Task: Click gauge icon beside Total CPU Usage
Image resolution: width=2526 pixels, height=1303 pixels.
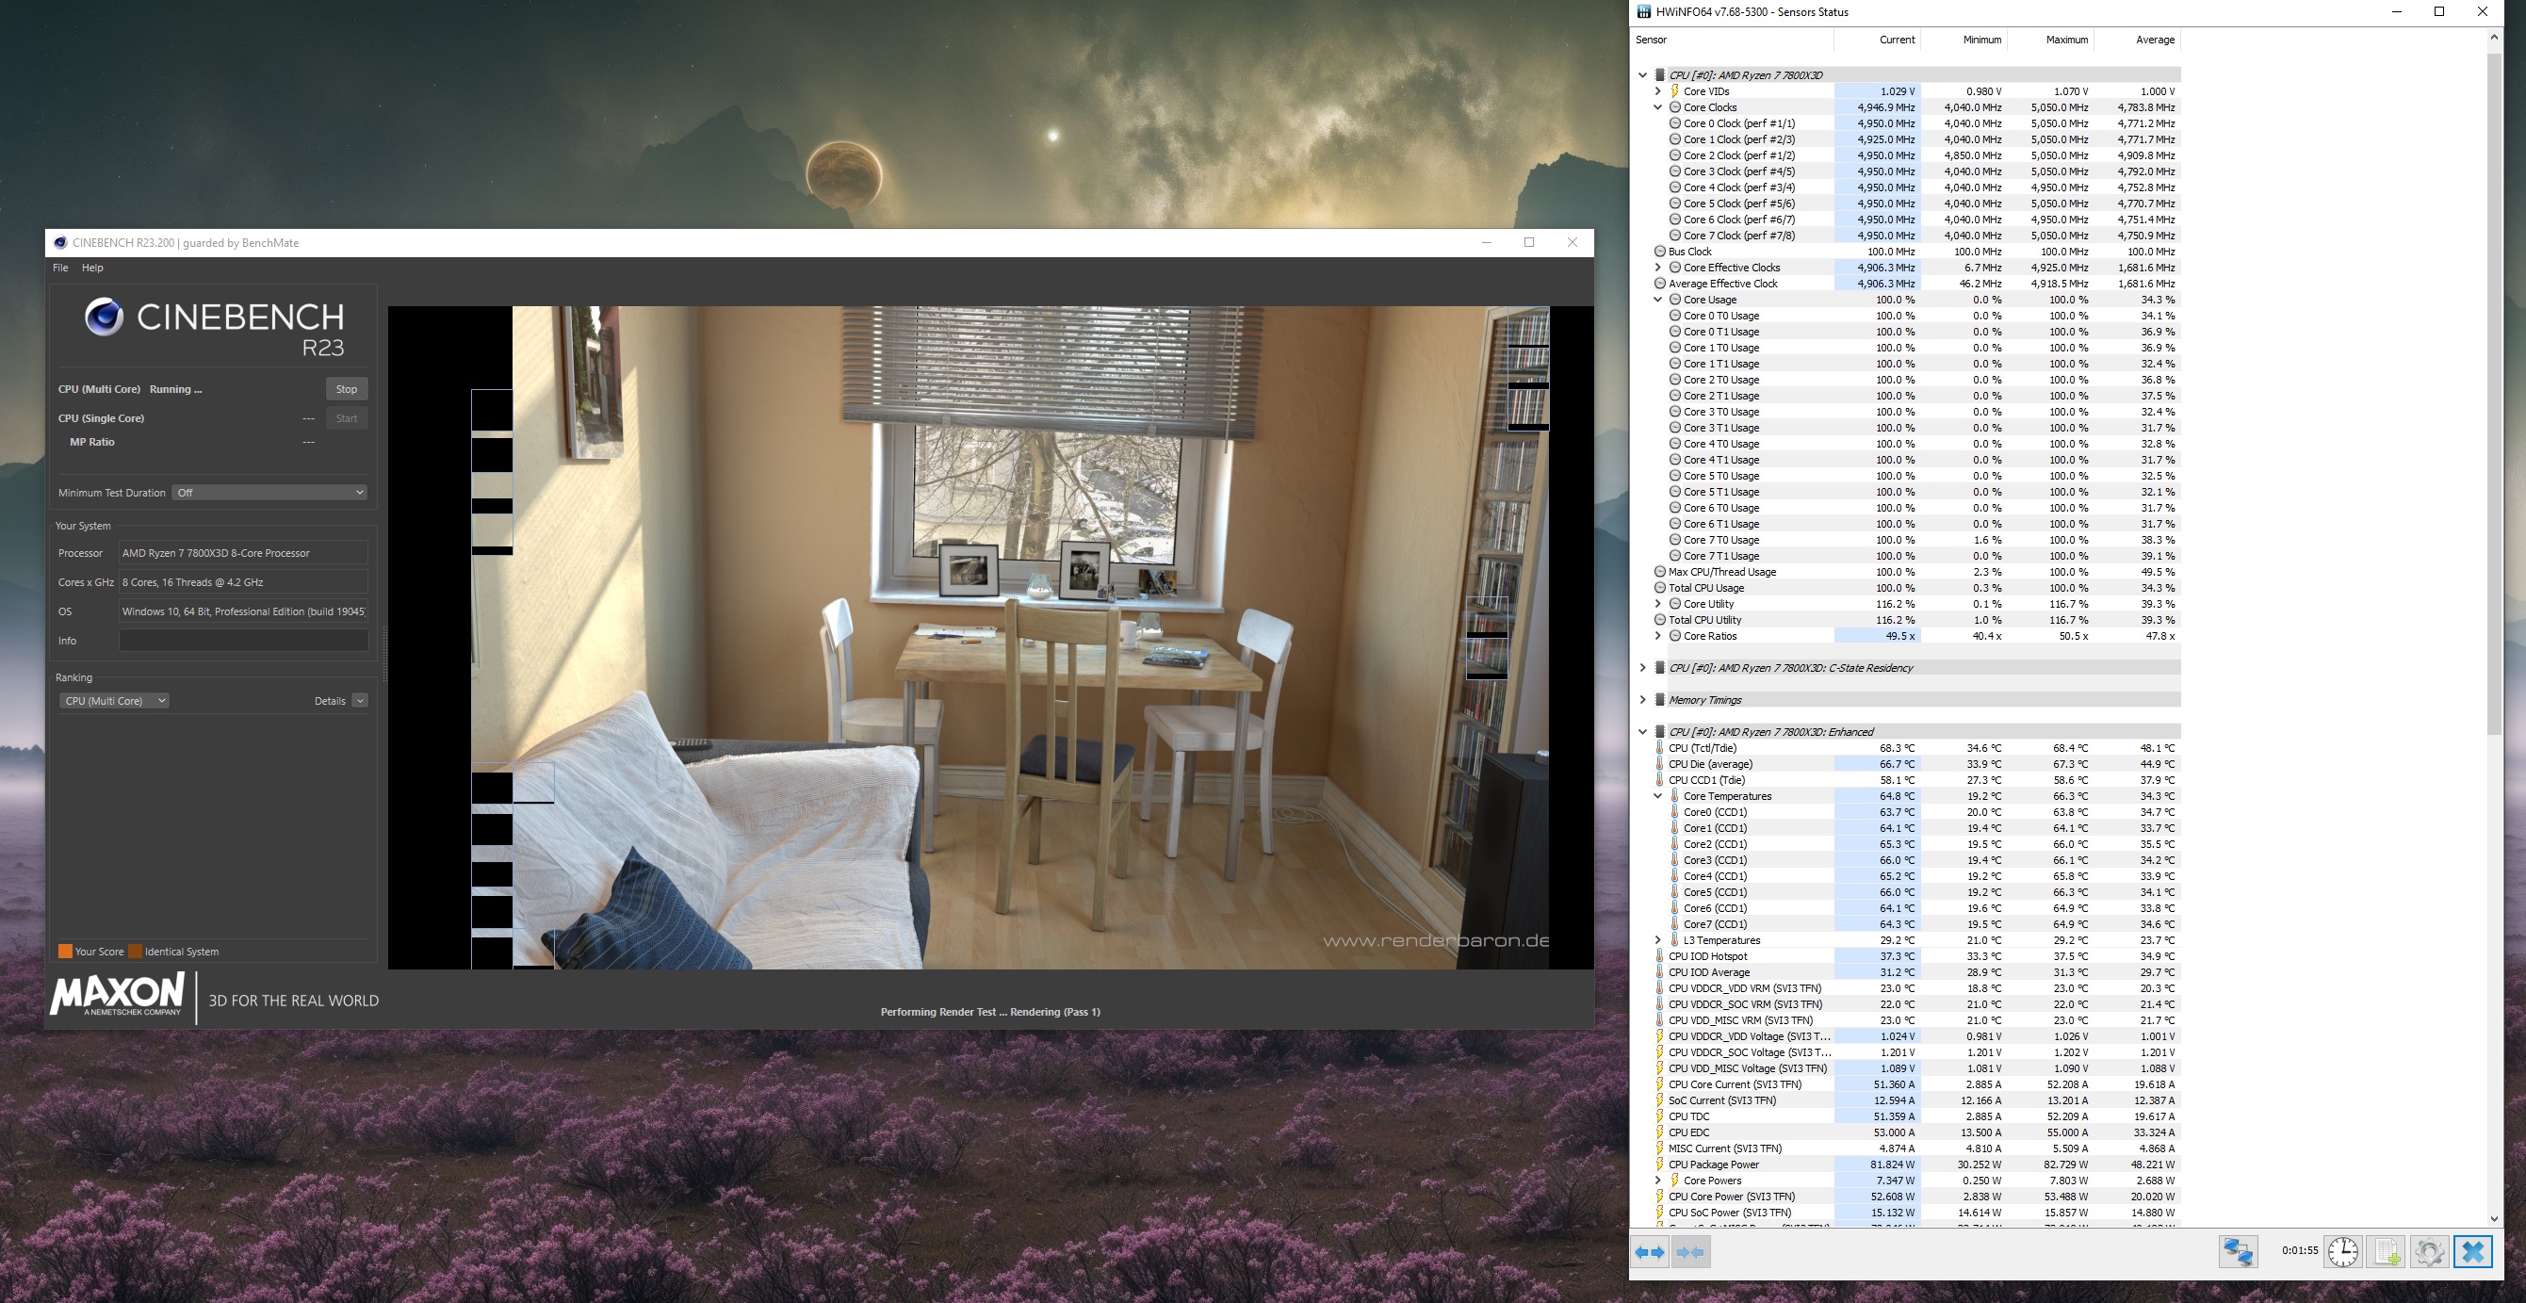Action: (x=1660, y=587)
